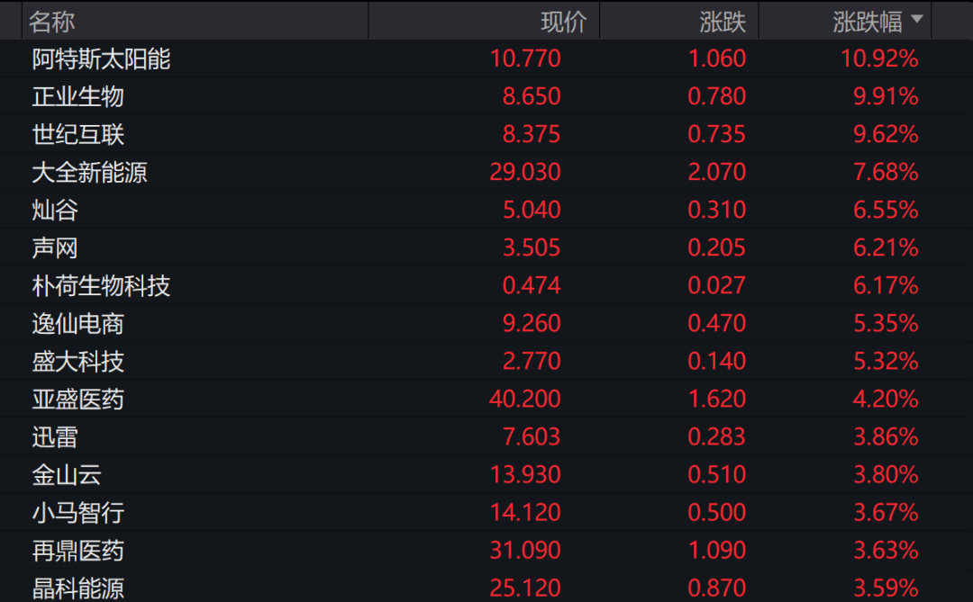This screenshot has height=602, width=973.
Task: Open the 晶科能源 row
Action: tap(78, 589)
